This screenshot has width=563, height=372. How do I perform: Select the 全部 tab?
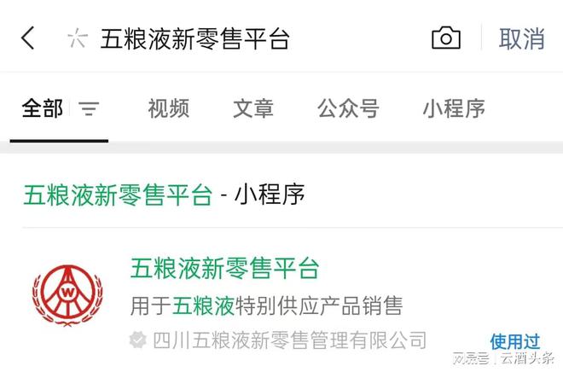[x=43, y=108]
